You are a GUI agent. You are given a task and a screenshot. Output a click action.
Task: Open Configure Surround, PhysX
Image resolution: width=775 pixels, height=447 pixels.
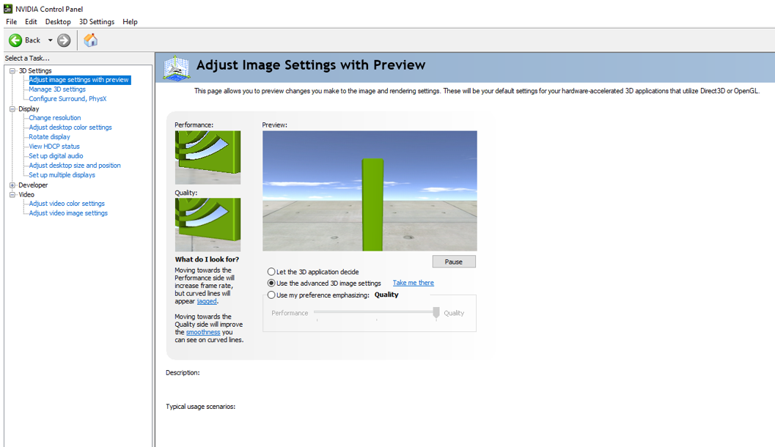[67, 99]
